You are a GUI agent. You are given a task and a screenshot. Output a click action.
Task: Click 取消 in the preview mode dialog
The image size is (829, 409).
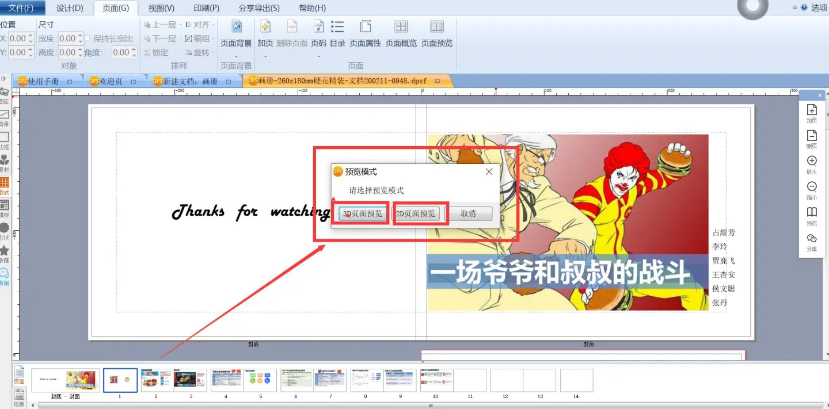[469, 213]
